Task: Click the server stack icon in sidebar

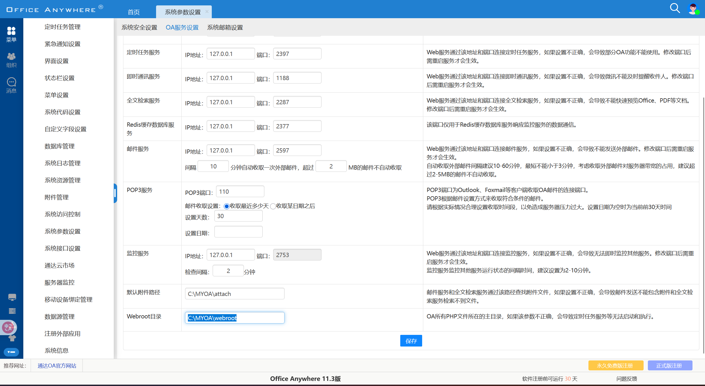Action: 12,311
